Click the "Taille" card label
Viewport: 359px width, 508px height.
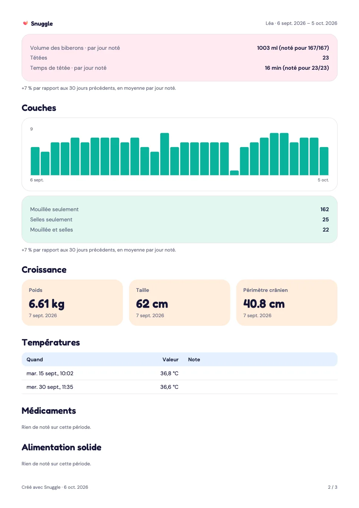(x=143, y=290)
